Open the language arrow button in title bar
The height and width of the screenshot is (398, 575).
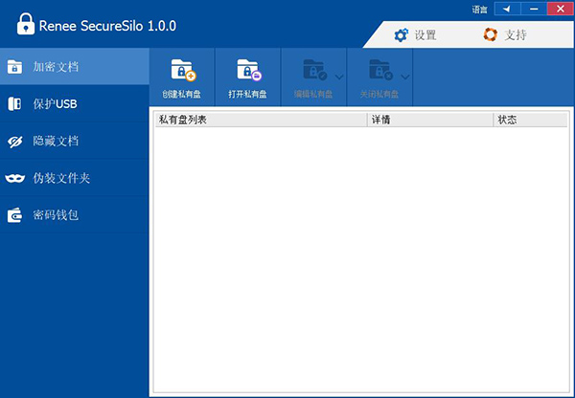pyautogui.click(x=507, y=9)
